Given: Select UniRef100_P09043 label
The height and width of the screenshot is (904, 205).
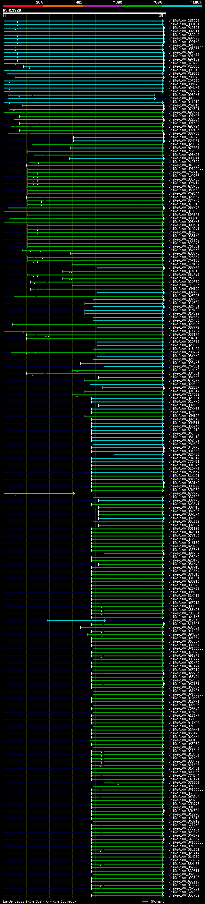Looking at the screenshot, I should coord(184,77).
